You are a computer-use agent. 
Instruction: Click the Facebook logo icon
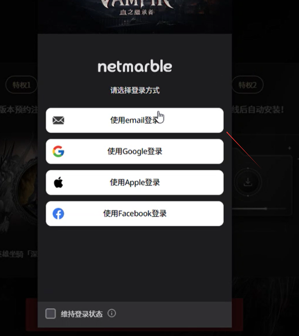pos(58,214)
